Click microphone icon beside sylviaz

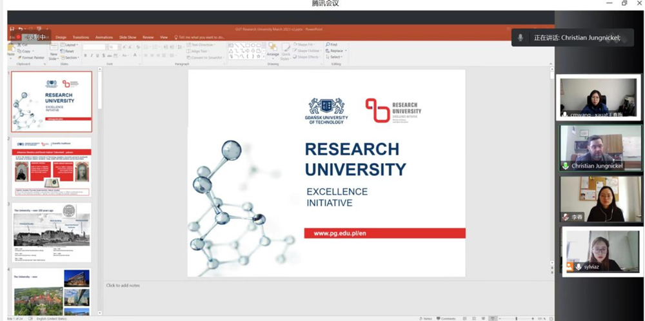pyautogui.click(x=579, y=267)
